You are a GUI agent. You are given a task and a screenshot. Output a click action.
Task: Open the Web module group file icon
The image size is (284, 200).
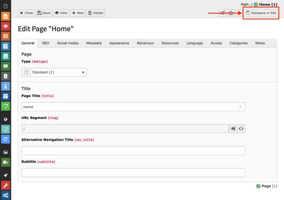pos(5,6)
